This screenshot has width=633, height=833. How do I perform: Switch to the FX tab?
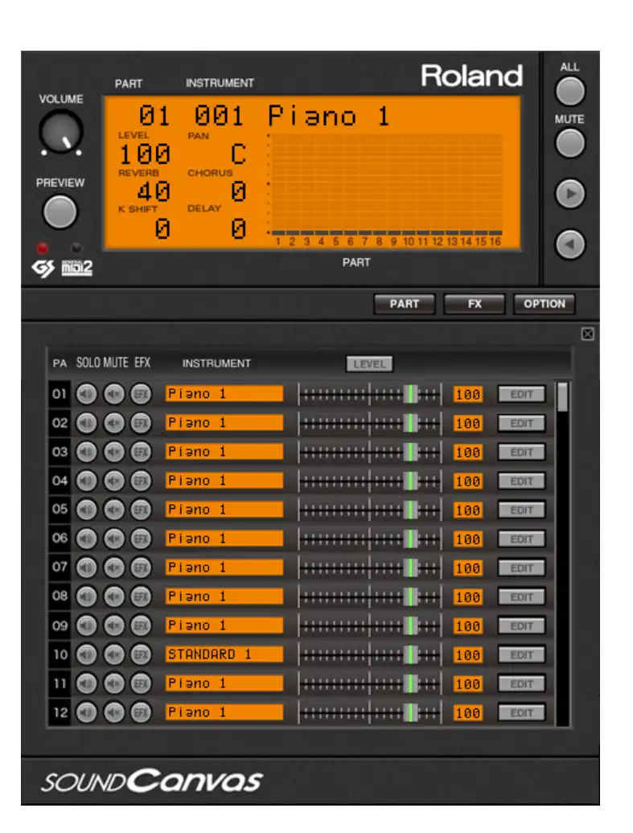coord(475,304)
